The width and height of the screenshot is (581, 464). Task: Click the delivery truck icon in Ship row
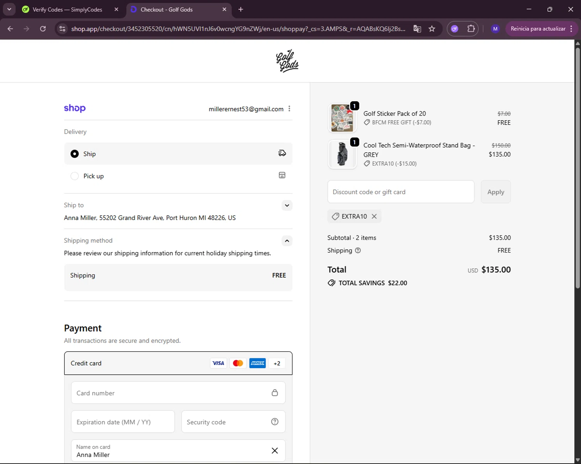[x=282, y=154]
